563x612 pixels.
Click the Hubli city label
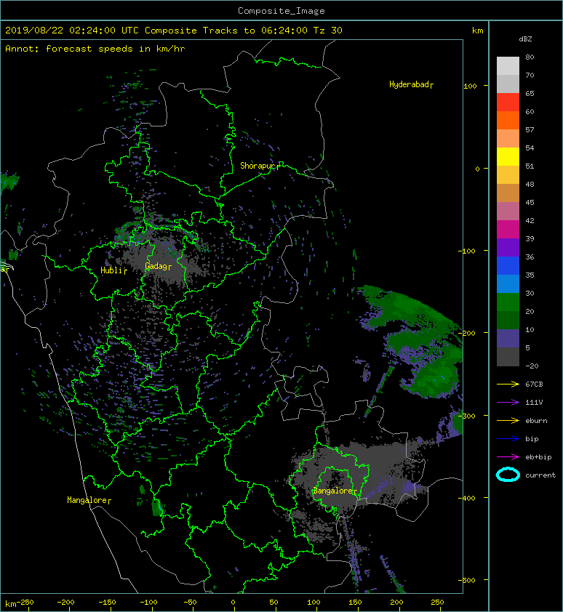click(113, 270)
